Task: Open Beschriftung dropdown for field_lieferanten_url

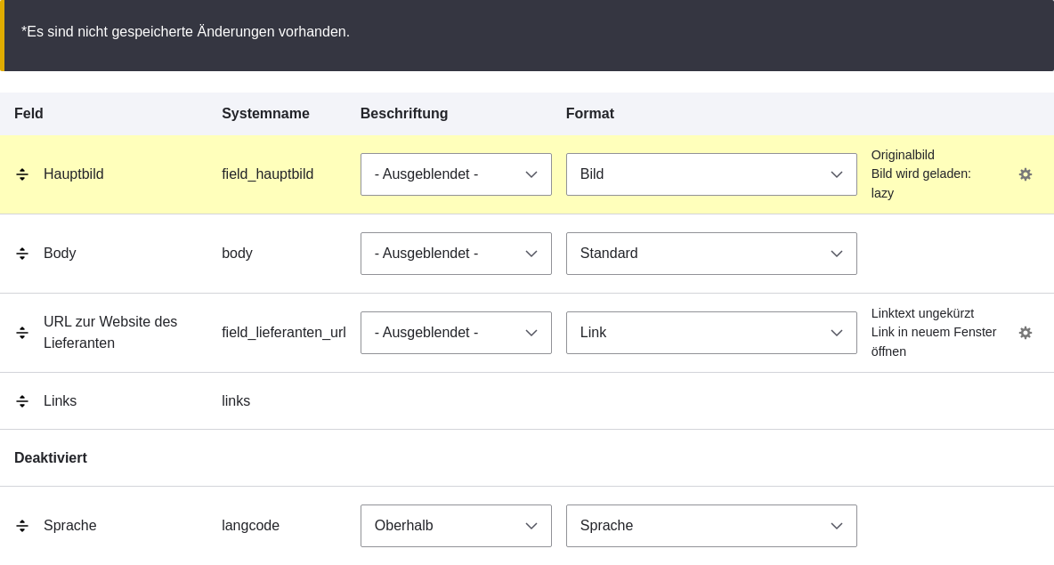Action: (x=456, y=333)
